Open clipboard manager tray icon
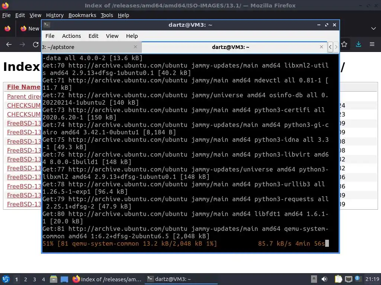 point(338,279)
